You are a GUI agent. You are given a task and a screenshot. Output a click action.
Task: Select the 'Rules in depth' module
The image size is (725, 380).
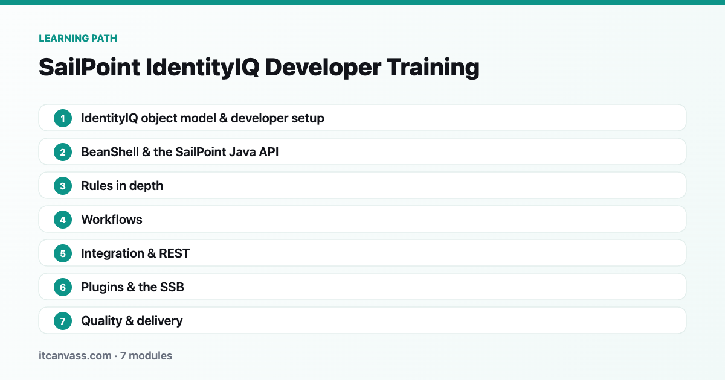(x=362, y=185)
